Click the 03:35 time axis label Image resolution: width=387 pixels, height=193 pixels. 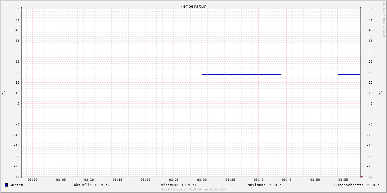point(230,180)
